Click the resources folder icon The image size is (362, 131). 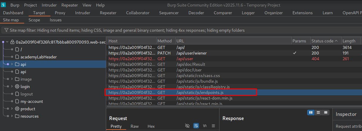(x=17, y=116)
